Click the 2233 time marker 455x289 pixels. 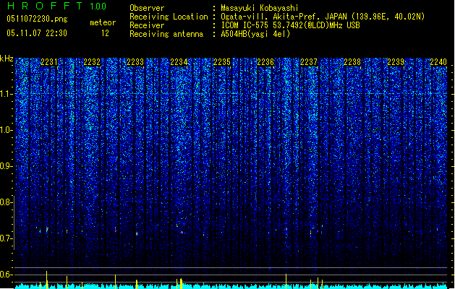[135, 61]
